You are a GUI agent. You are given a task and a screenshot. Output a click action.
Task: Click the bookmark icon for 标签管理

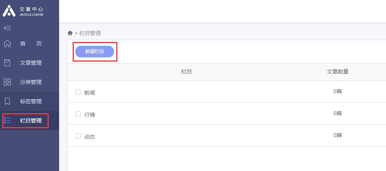(7, 101)
